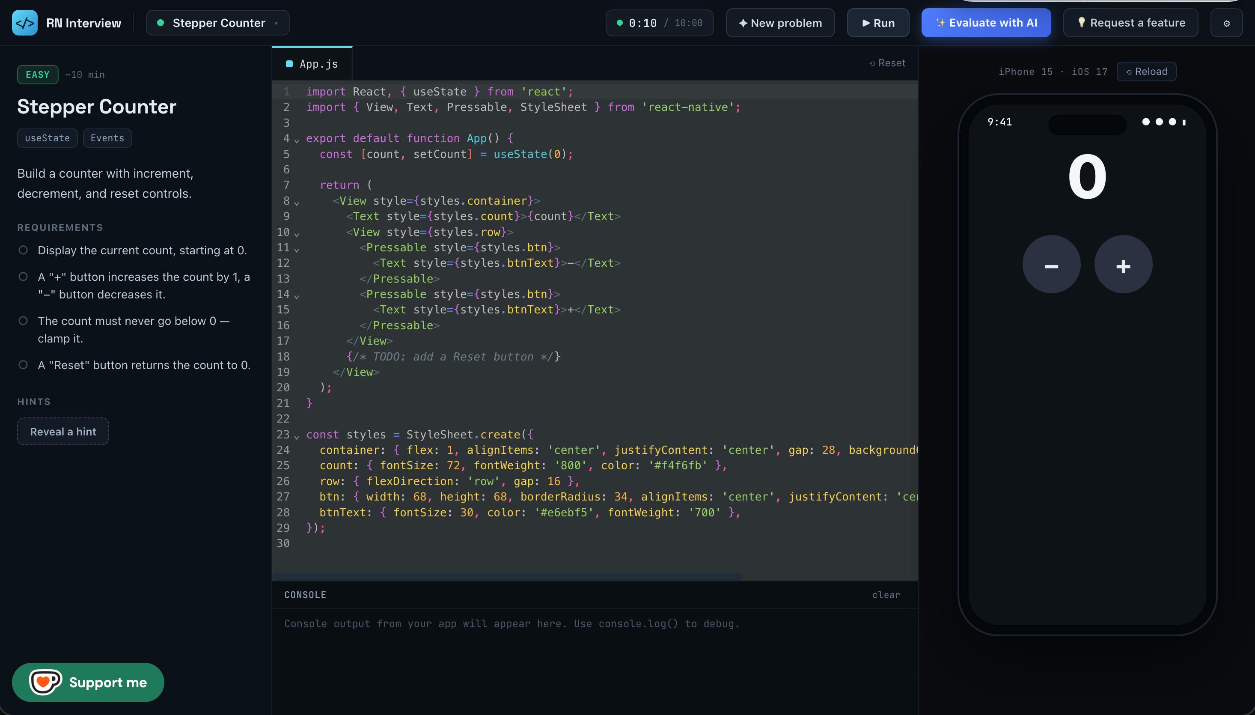This screenshot has height=715, width=1255.
Task: Collapse the styles fold arrow on line 23
Action: (x=297, y=437)
